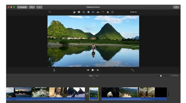Record voiceover with the microphone
The image size is (186, 103).
coord(54,70)
